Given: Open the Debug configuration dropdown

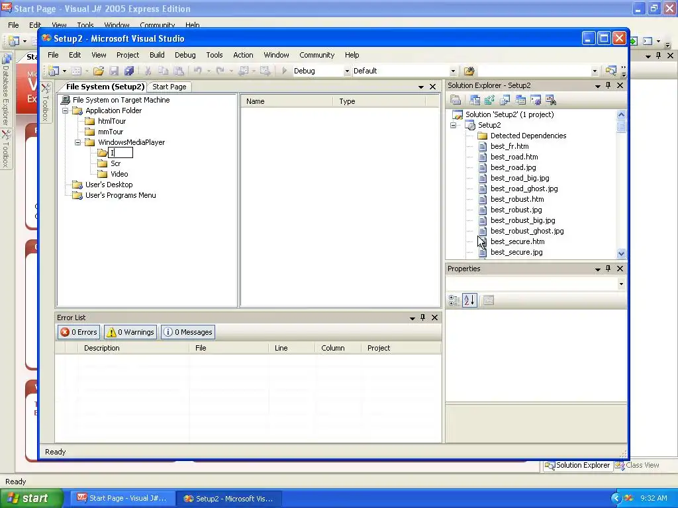Looking at the screenshot, I should point(346,71).
